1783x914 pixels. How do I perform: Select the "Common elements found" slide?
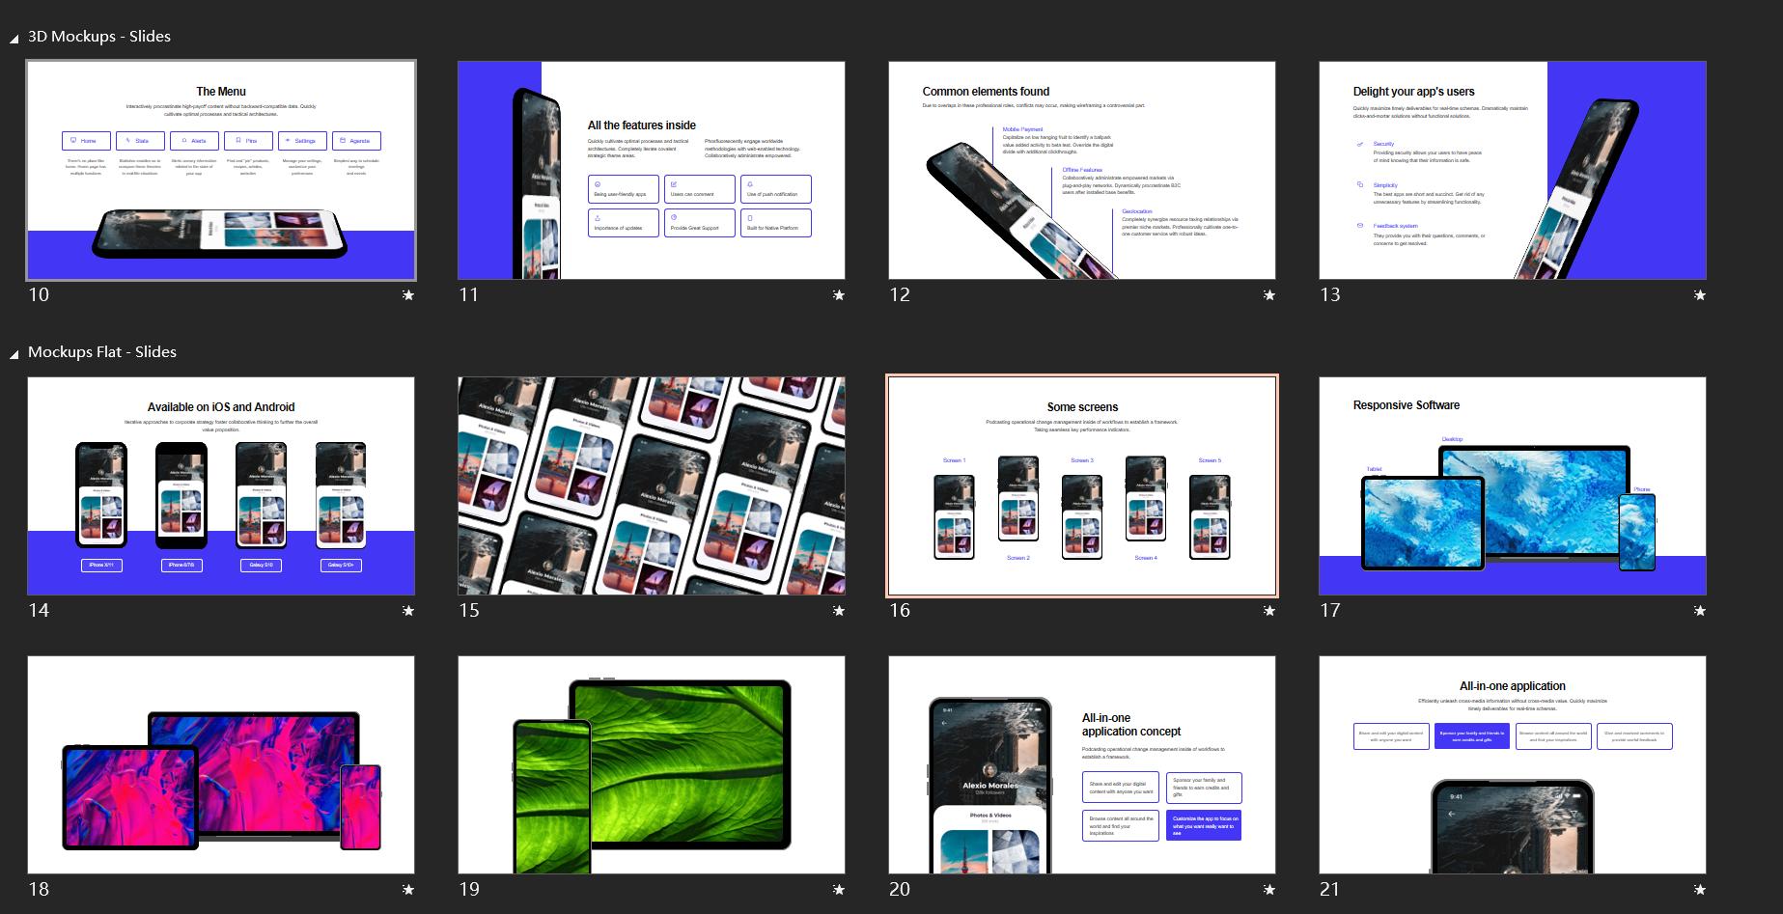coord(1082,171)
